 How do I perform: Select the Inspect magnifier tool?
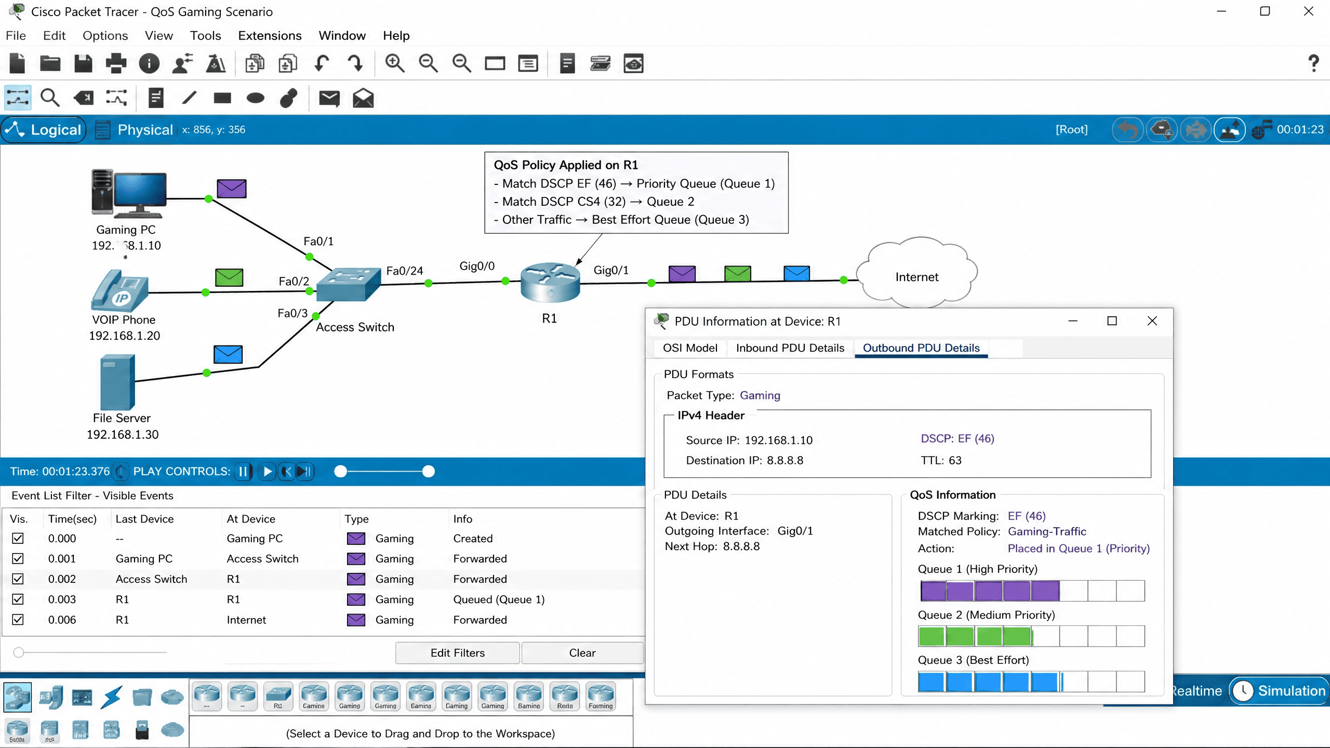pyautogui.click(x=50, y=98)
